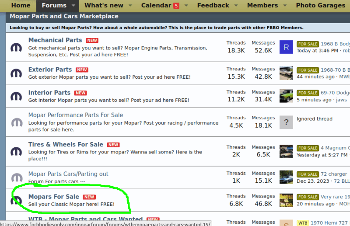The image size is (350, 226).
Task: Open the Photo Garages tab
Action: (x=321, y=5)
